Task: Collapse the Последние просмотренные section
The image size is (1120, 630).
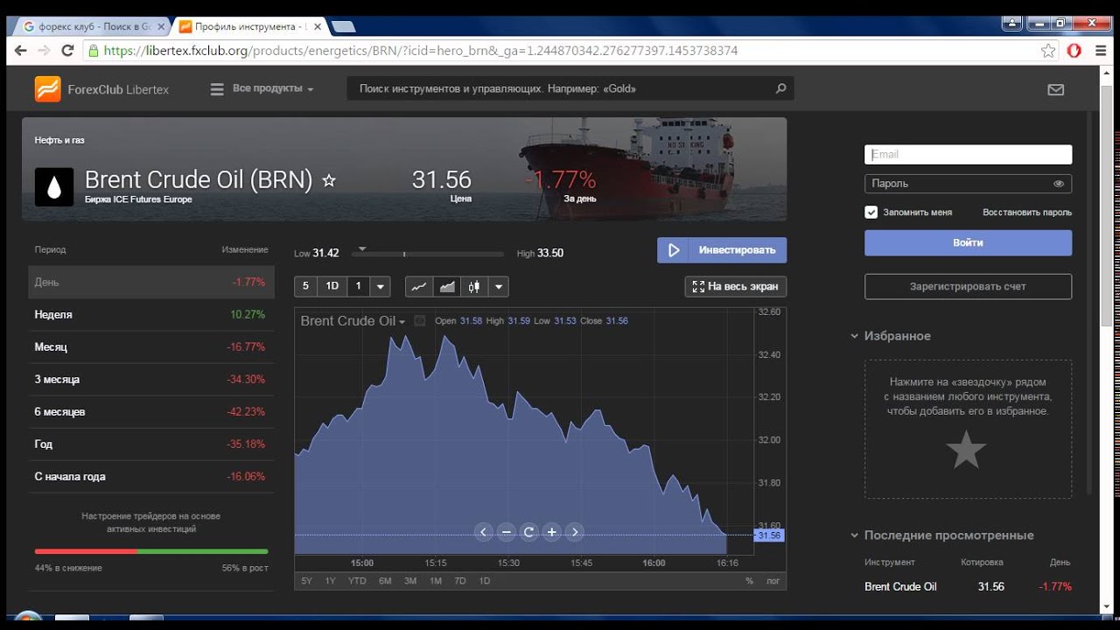Action: tap(855, 535)
